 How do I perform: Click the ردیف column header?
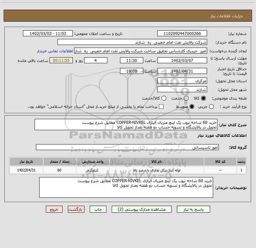[x=241, y=162]
